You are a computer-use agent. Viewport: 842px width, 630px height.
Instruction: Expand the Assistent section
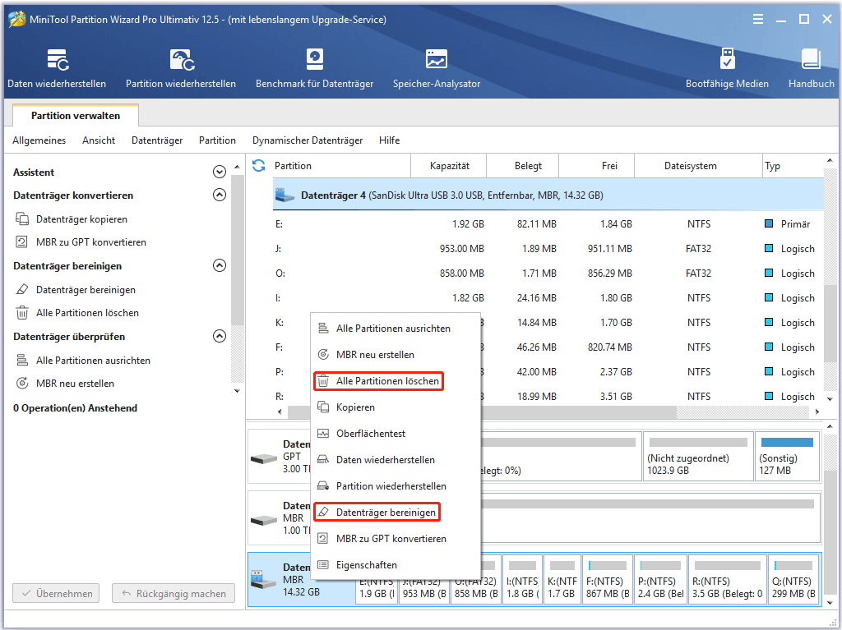[x=219, y=172]
